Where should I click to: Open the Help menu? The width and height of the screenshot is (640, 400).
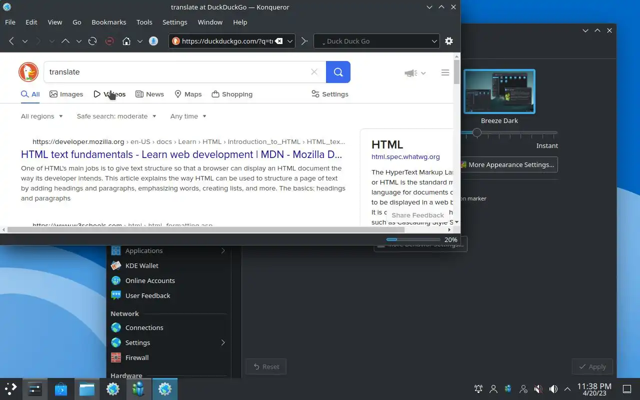240,22
